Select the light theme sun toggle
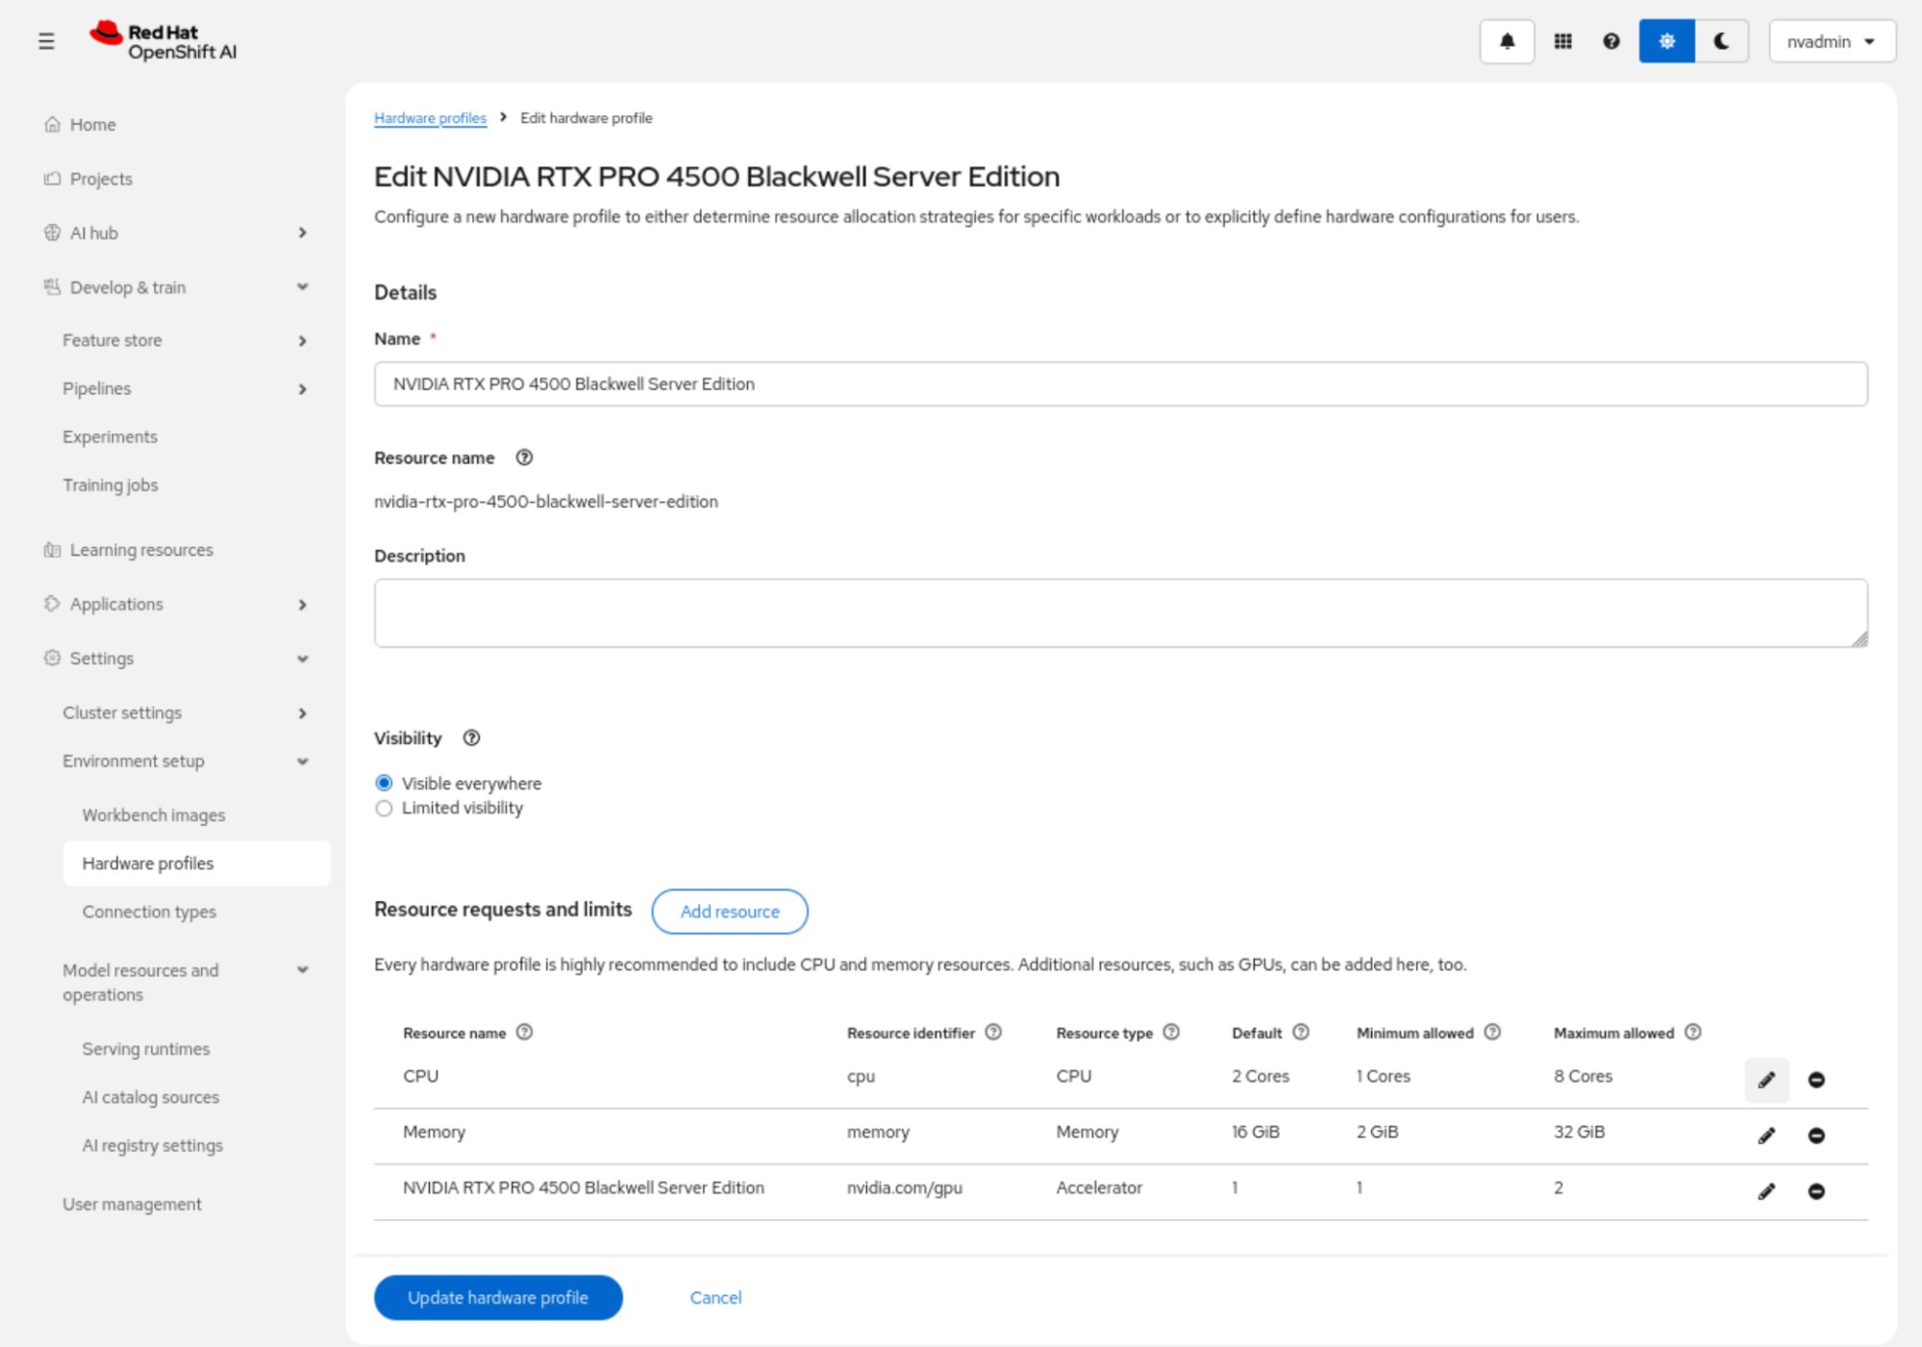 pos(1666,41)
